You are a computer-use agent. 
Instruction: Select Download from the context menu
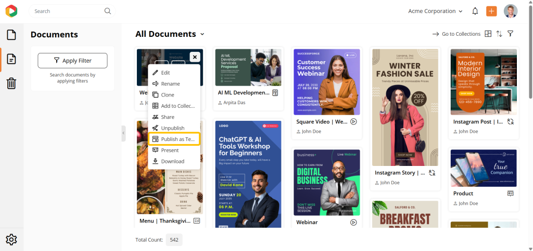[172, 161]
